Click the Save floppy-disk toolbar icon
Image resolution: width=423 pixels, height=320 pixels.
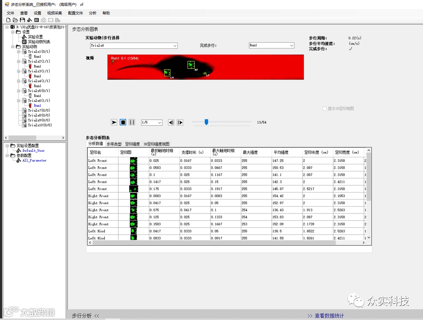[x=22, y=20]
